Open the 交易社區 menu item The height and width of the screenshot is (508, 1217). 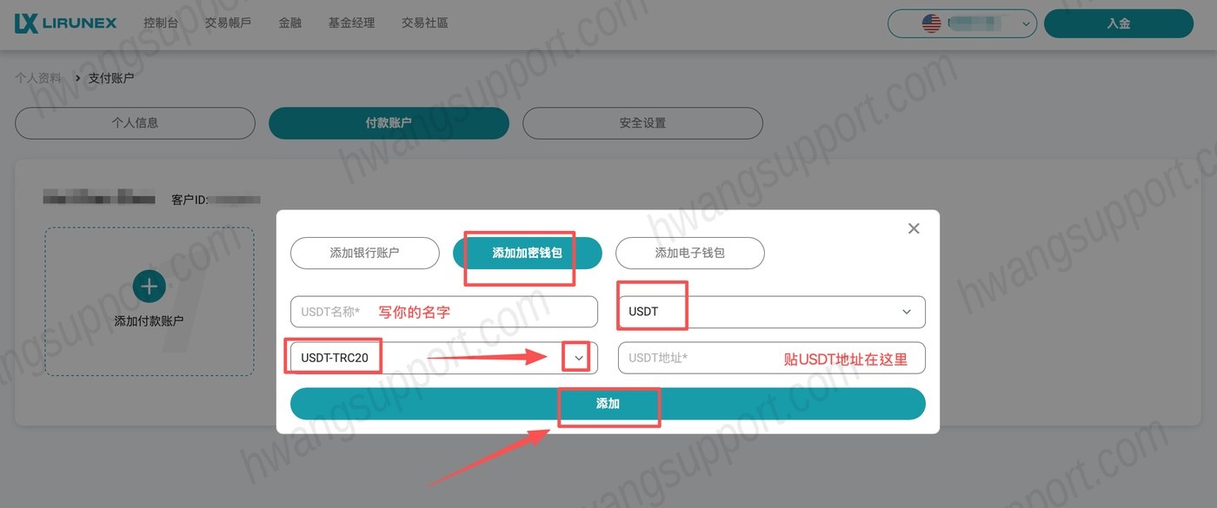(x=425, y=23)
